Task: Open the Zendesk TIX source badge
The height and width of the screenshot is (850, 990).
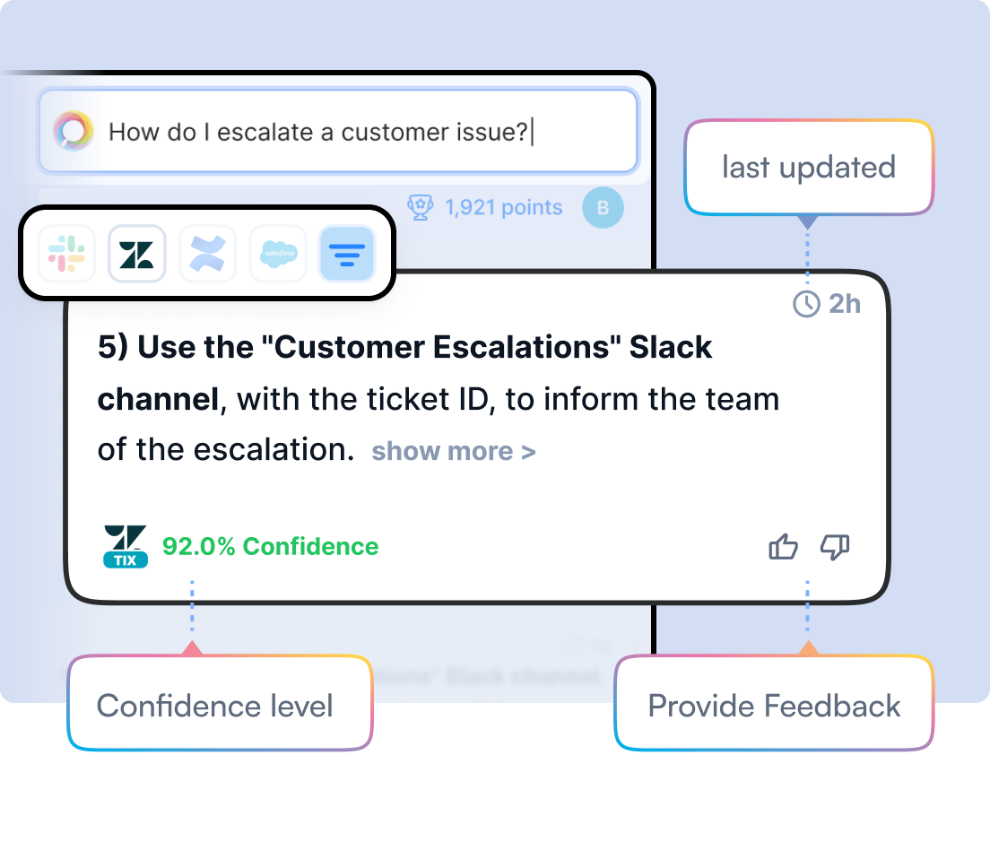Action: [125, 546]
